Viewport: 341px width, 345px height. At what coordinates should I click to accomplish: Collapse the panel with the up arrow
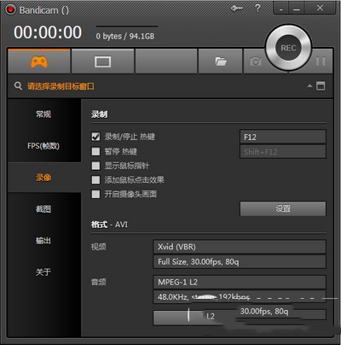tap(309, 86)
